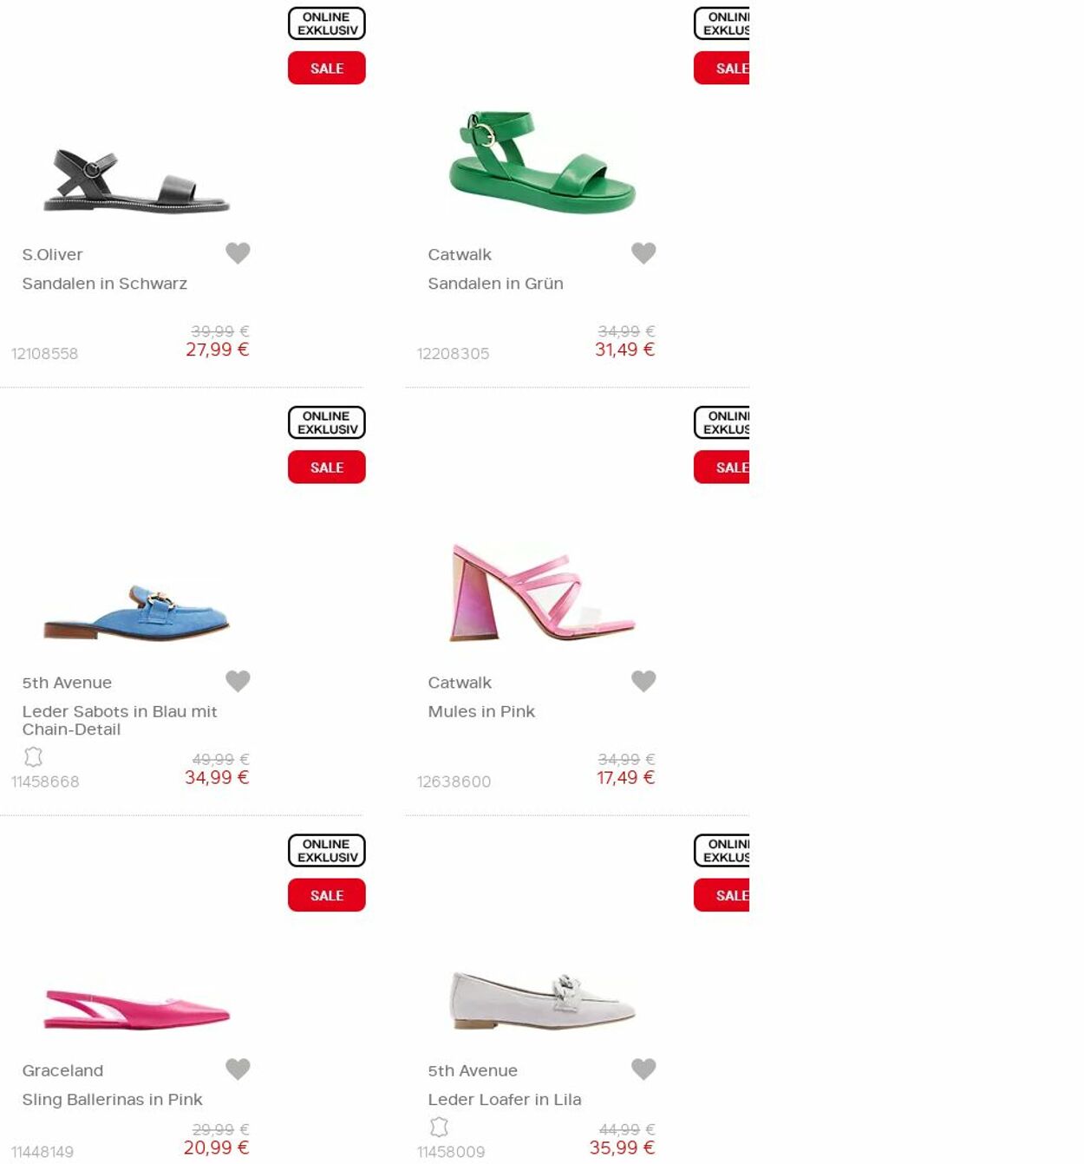Toggle wishlist heart for S.Oliver Sandalen in Schwarz
This screenshot has width=1084, height=1164.
[238, 252]
